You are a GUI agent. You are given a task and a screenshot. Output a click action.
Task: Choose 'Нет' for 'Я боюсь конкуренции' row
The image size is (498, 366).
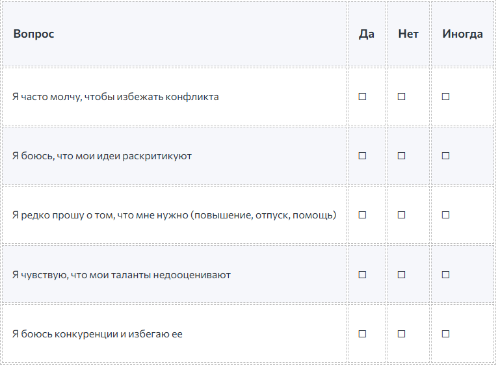tap(402, 334)
